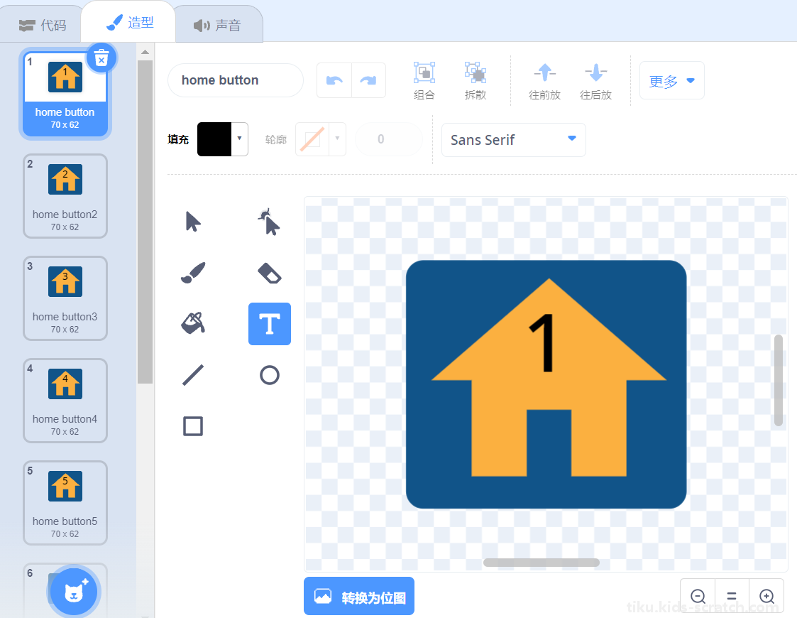Switch to the 代码 tab

43,25
